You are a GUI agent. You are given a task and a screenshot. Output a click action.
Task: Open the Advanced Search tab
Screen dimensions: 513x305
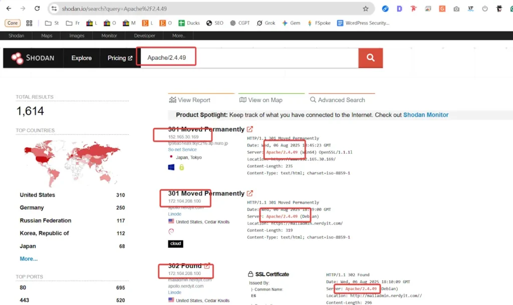click(337, 100)
